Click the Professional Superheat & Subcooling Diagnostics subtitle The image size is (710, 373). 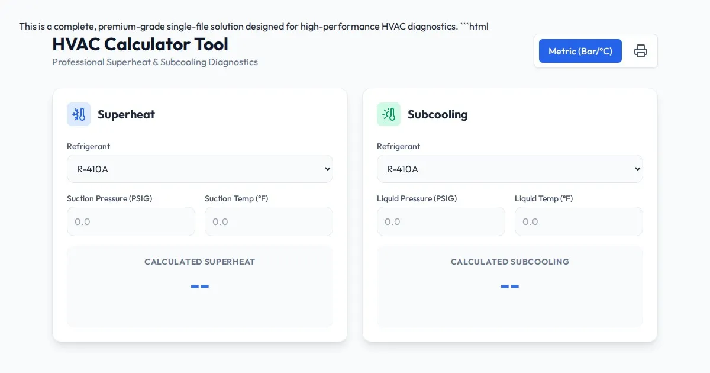[155, 62]
